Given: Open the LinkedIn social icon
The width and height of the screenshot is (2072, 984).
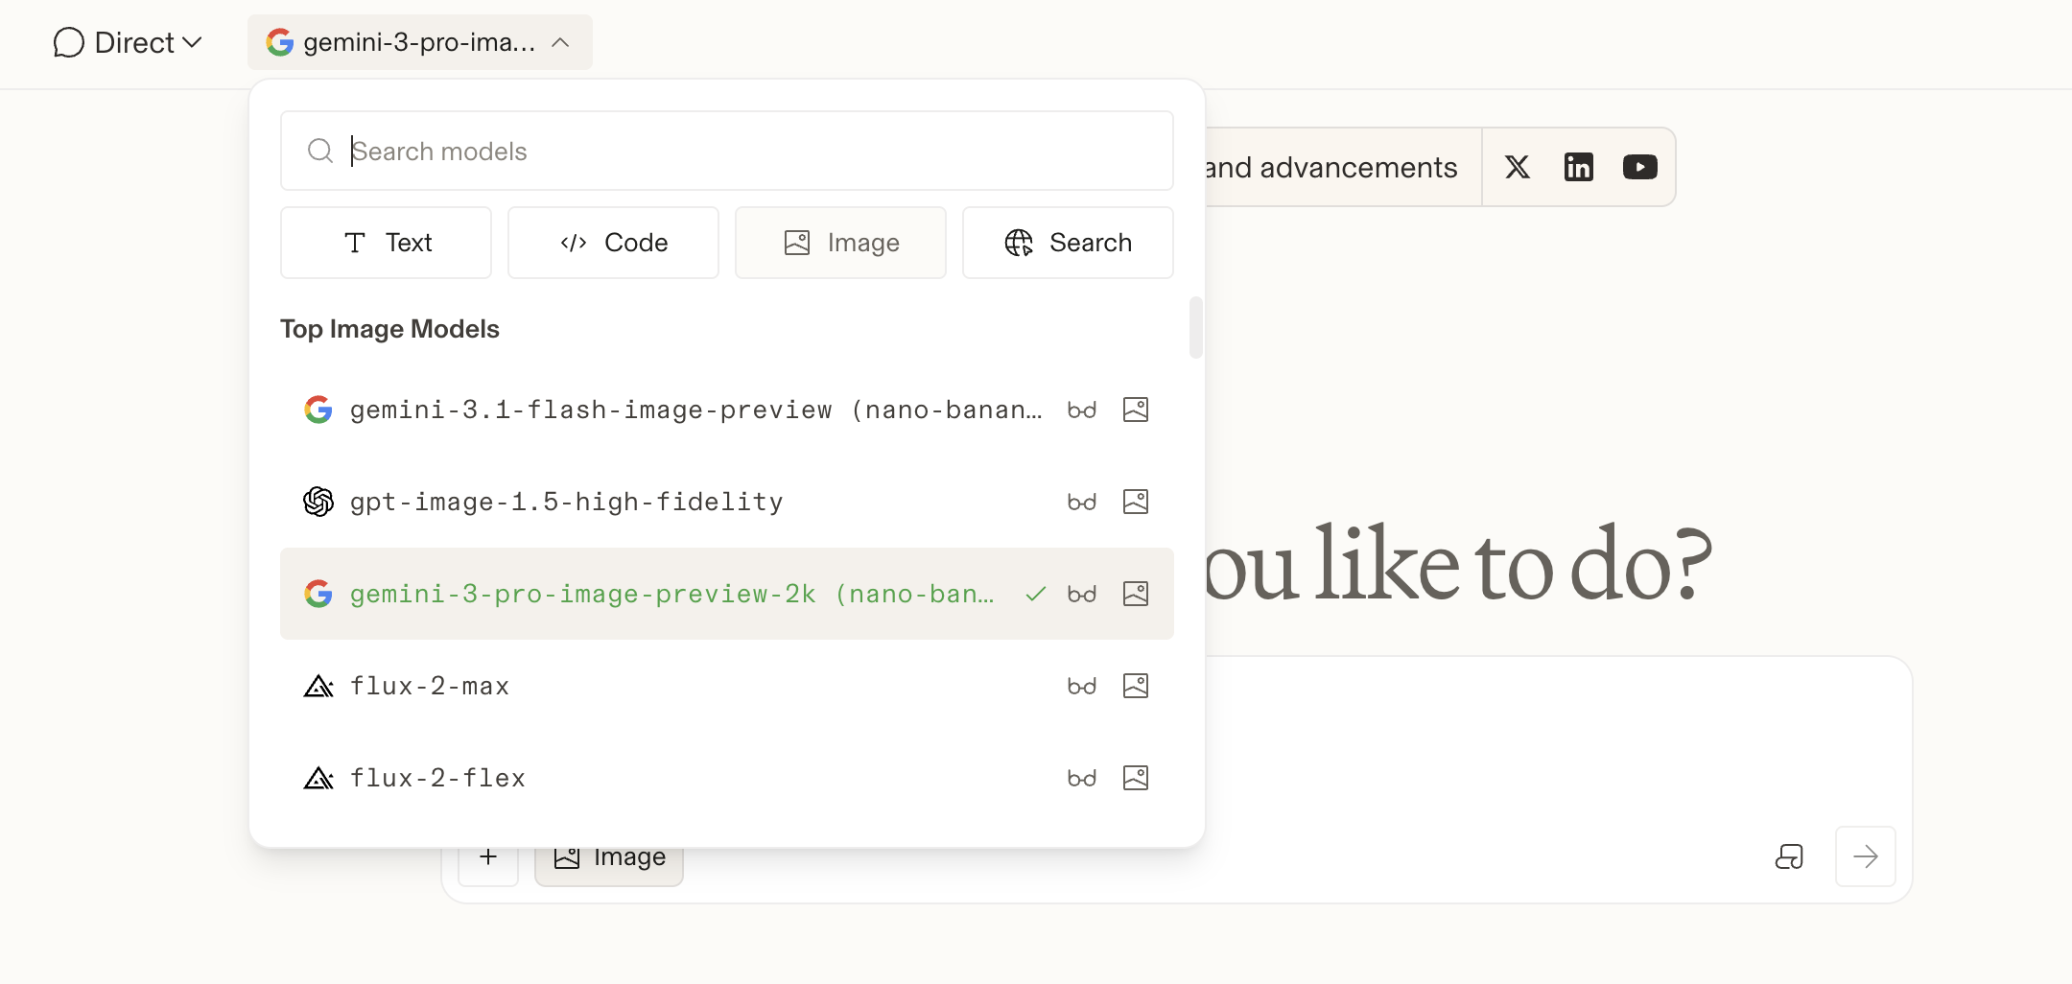Looking at the screenshot, I should tap(1578, 167).
